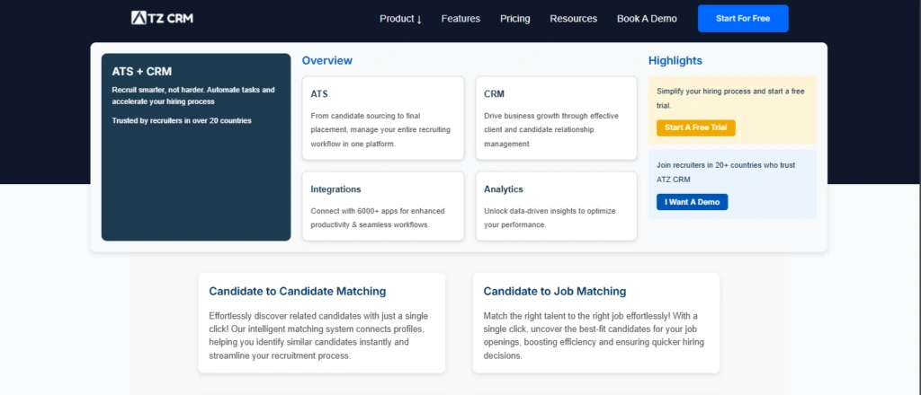921x395 pixels.
Task: Click the Highlights heading
Action: click(675, 60)
